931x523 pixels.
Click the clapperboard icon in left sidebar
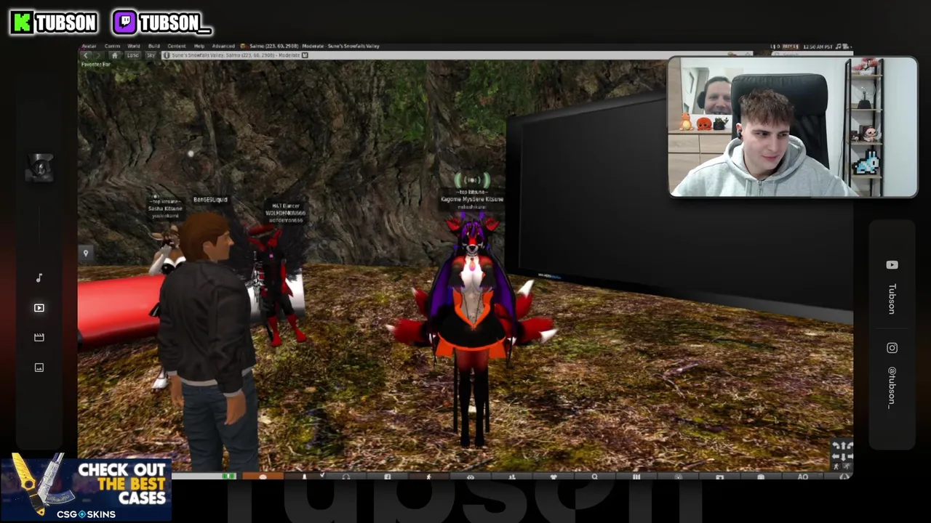tap(39, 337)
